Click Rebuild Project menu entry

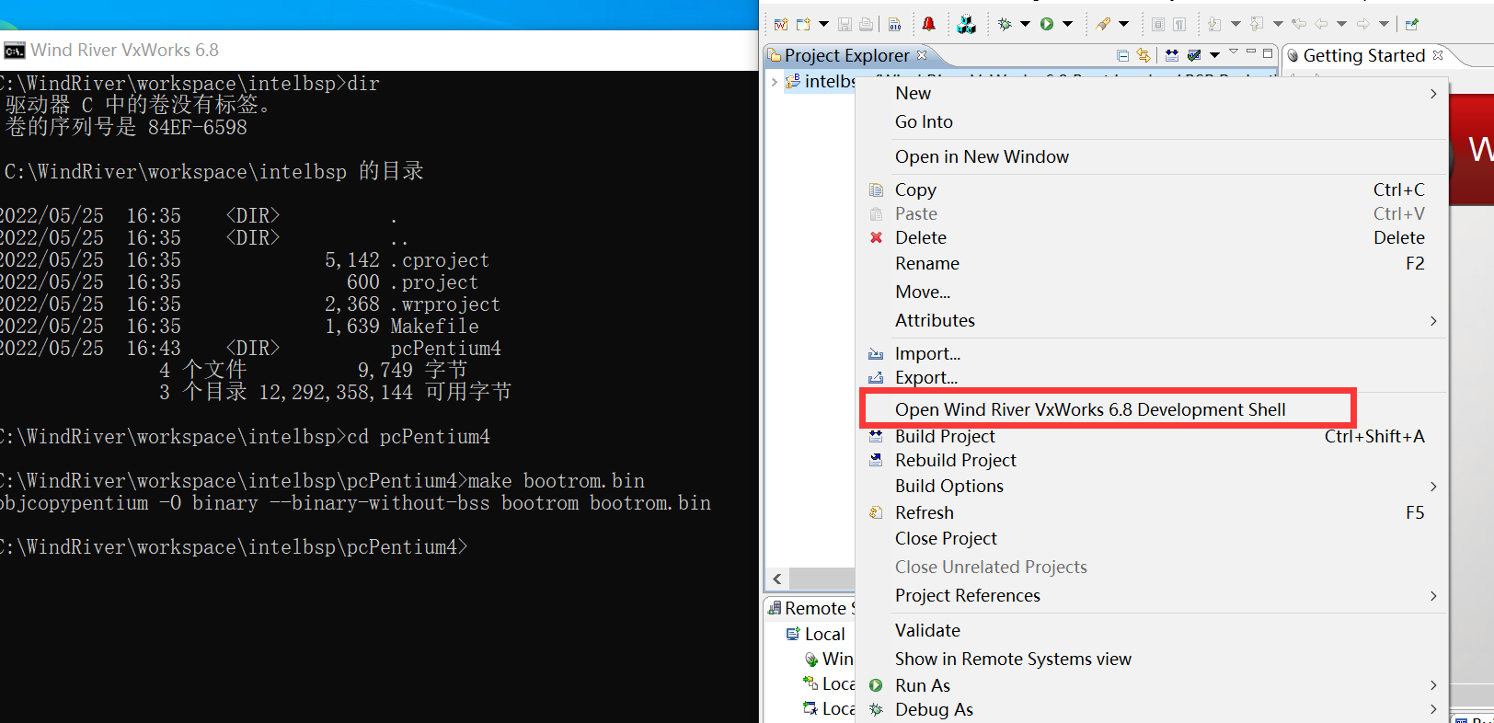click(x=1151, y=460)
